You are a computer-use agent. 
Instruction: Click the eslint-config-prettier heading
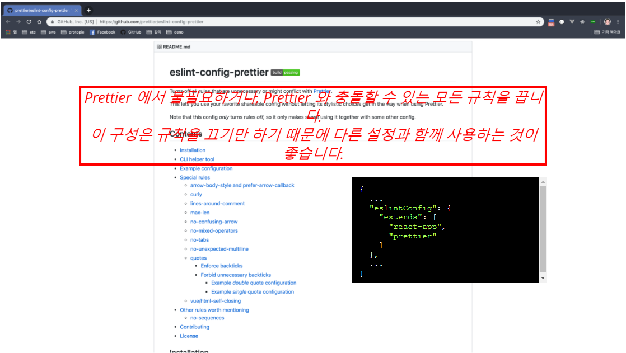(219, 72)
